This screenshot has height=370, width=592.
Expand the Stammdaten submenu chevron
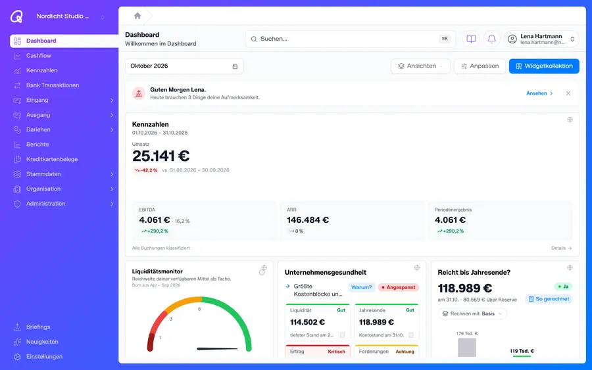click(112, 174)
